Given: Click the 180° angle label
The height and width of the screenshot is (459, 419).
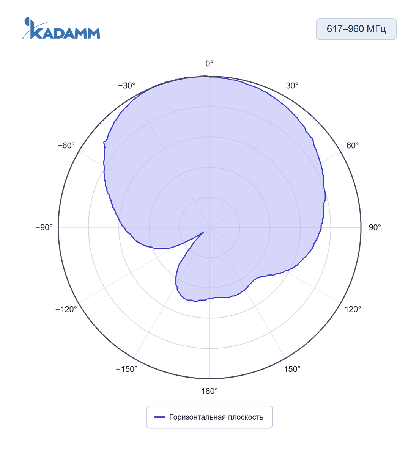Looking at the screenshot, I should [x=209, y=391].
